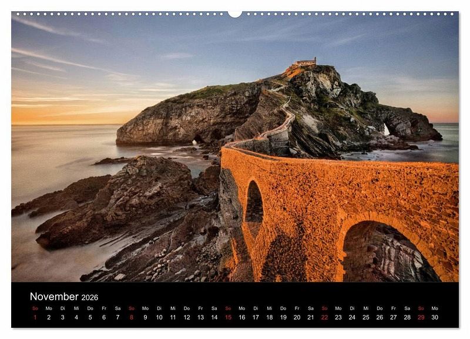Choose date 25 in the calendar strip
This screenshot has height=339, width=470.
coord(365,317)
